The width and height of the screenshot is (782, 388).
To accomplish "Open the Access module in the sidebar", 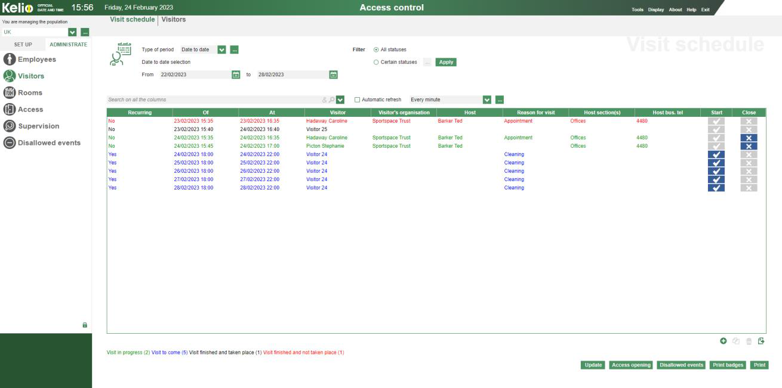I will coord(23,110).
